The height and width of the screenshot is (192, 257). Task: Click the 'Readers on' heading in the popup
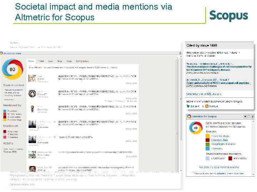click(10, 126)
